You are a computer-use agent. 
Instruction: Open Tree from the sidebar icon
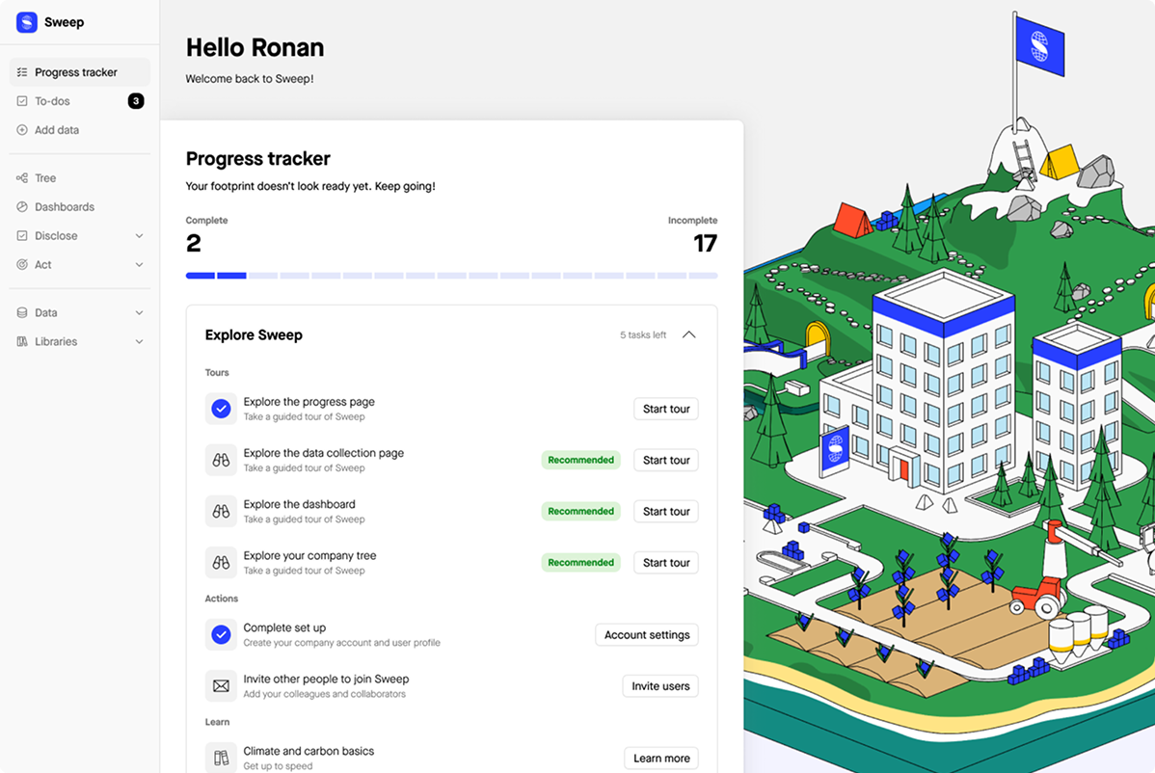point(22,178)
